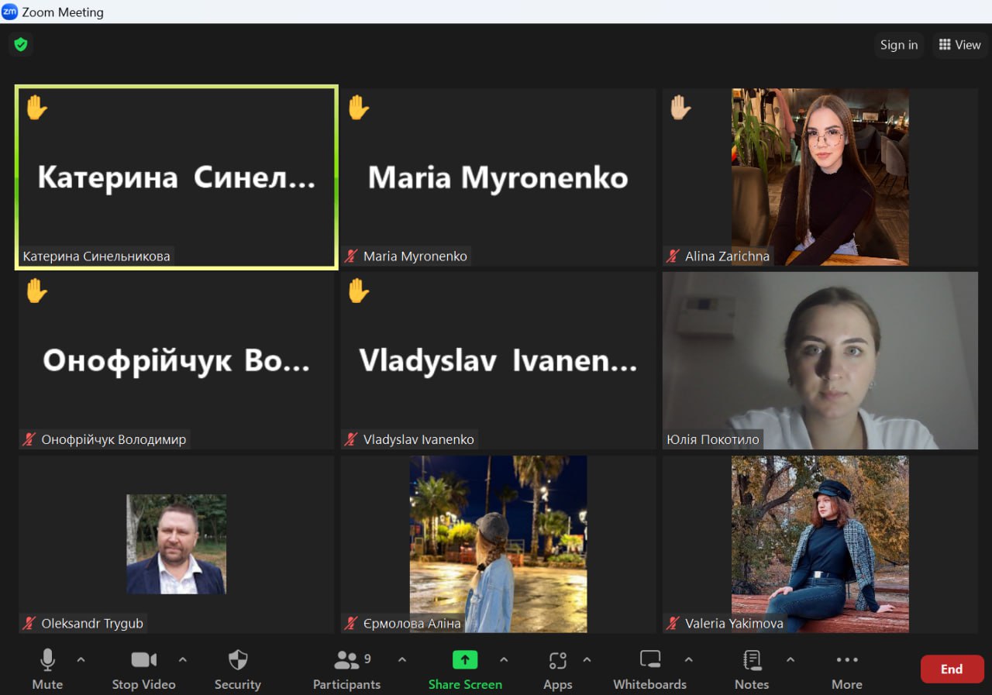
Task: Click raised hand icon on Maria Myronenko tile
Action: tap(358, 107)
